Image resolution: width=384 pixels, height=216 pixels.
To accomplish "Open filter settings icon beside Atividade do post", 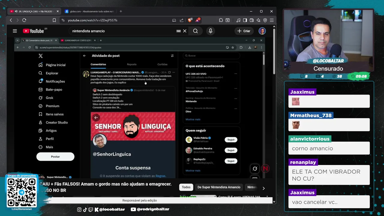I will coord(172,55).
